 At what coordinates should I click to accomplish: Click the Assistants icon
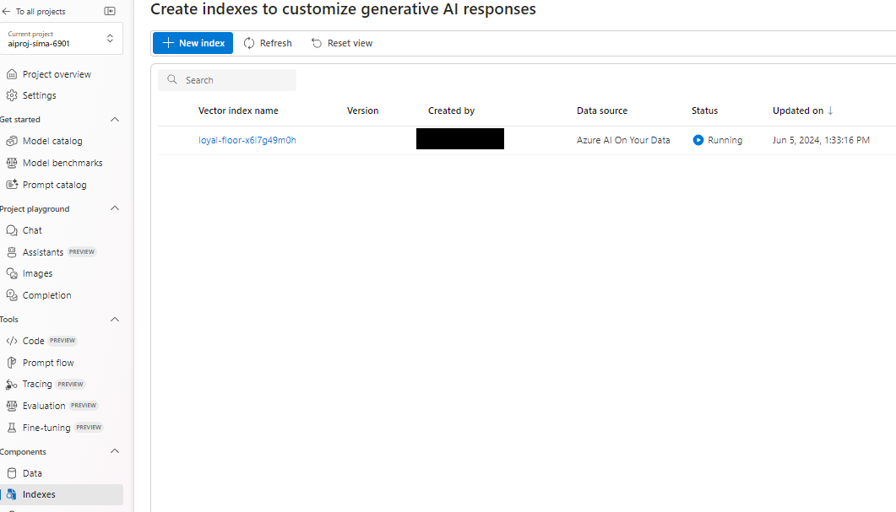pyautogui.click(x=12, y=251)
